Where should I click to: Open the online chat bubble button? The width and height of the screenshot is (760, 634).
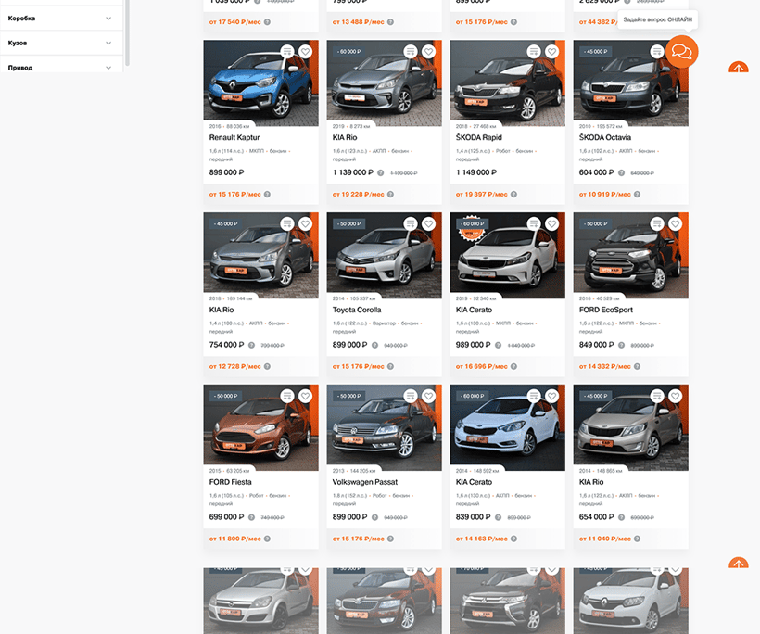click(x=681, y=51)
